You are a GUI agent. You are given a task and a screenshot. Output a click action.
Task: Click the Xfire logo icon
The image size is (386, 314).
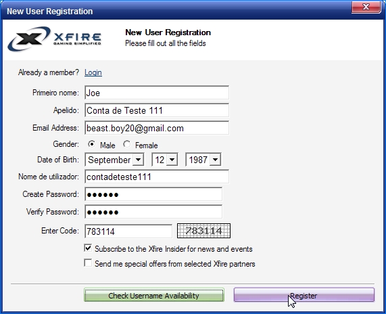point(54,39)
